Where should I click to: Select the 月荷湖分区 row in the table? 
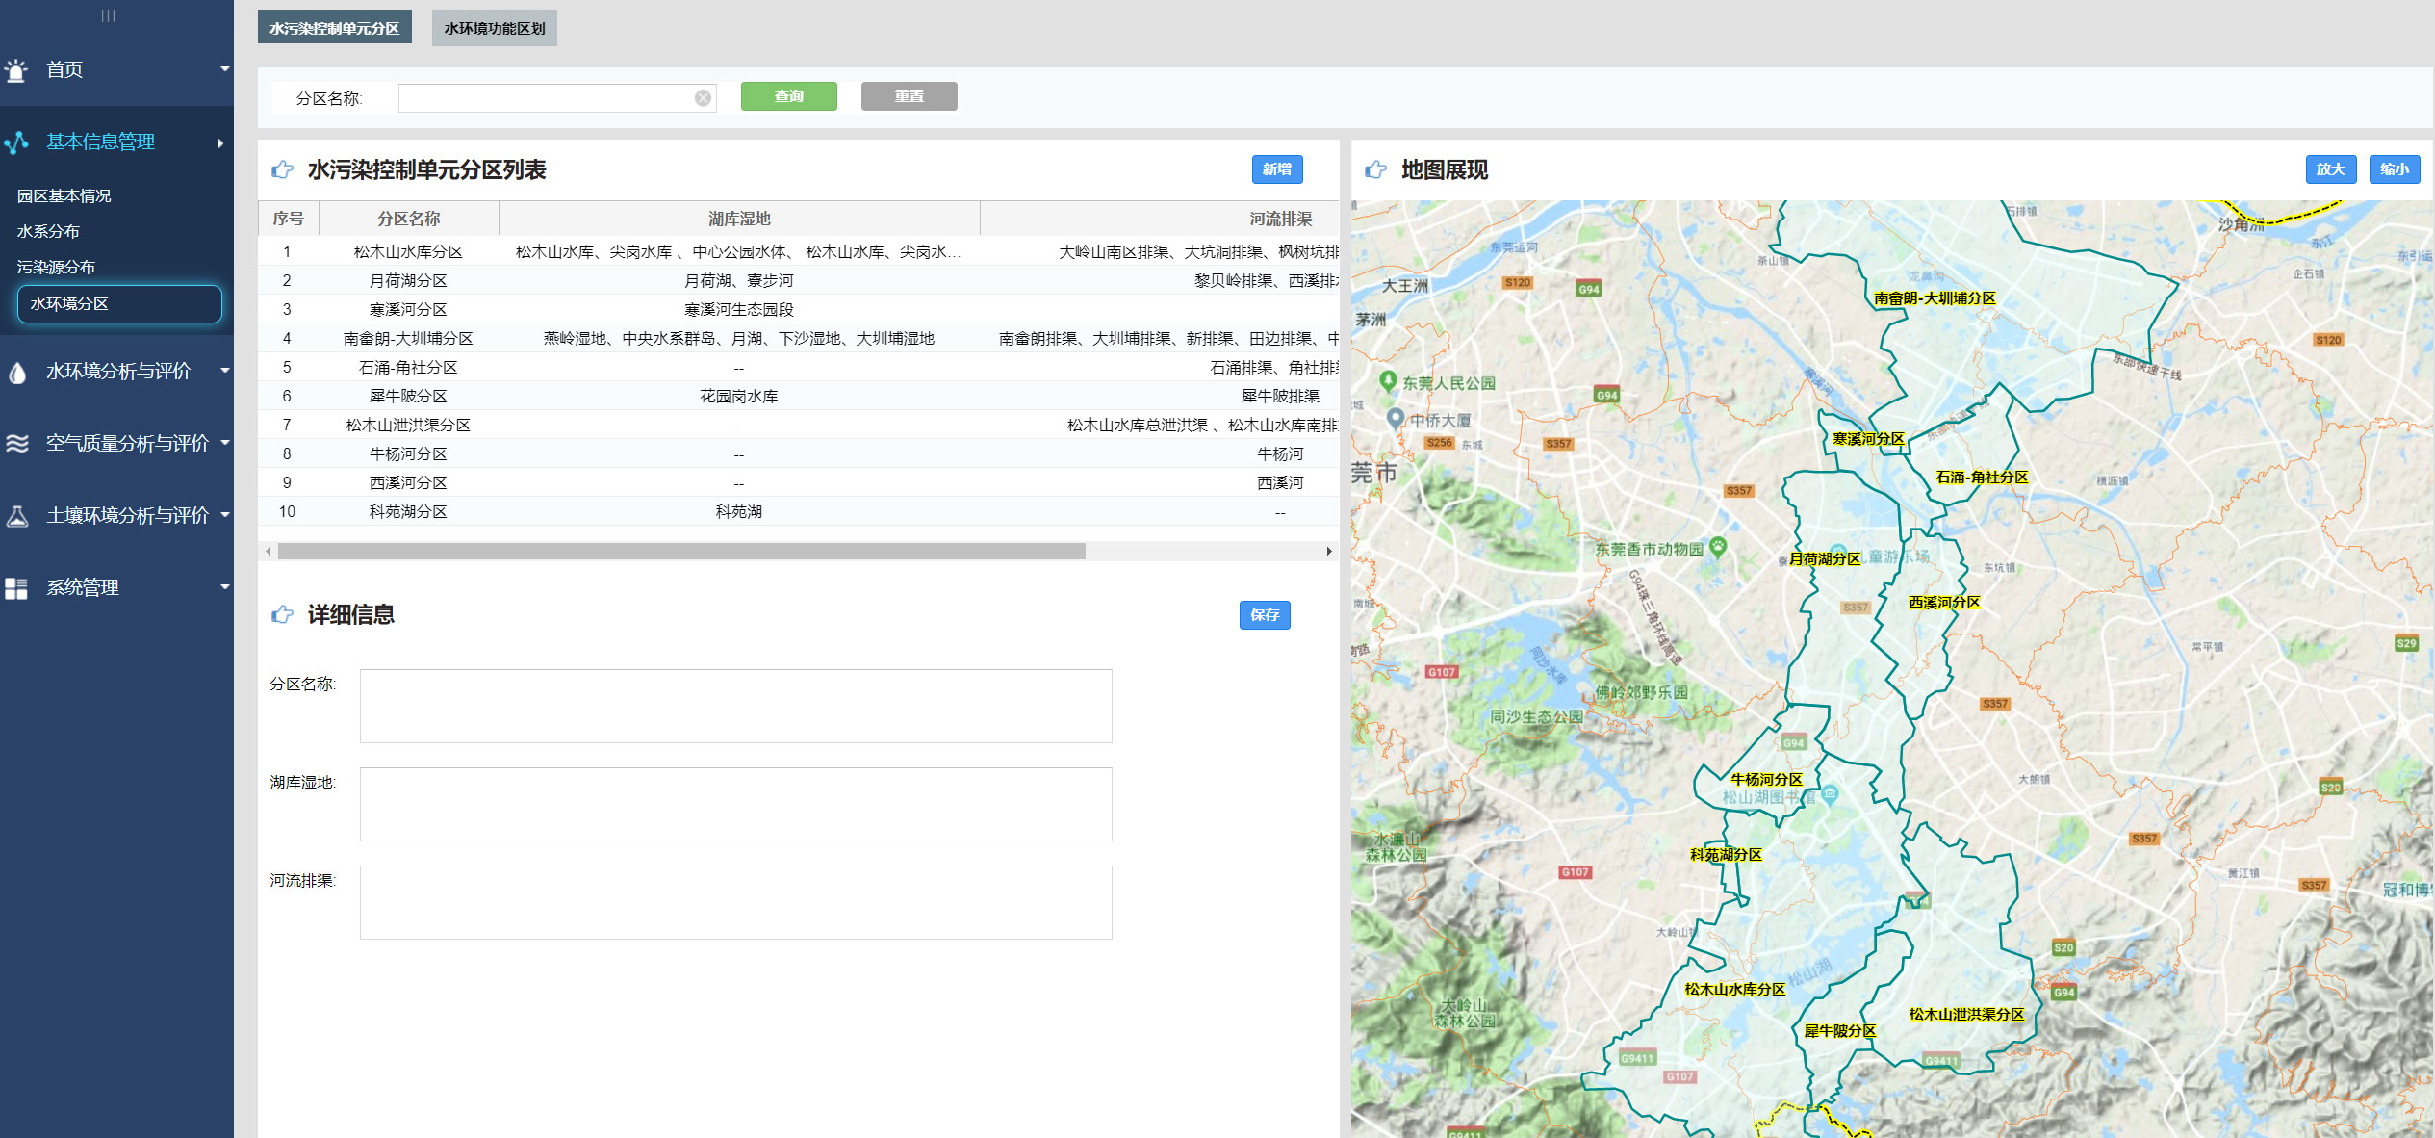point(408,280)
